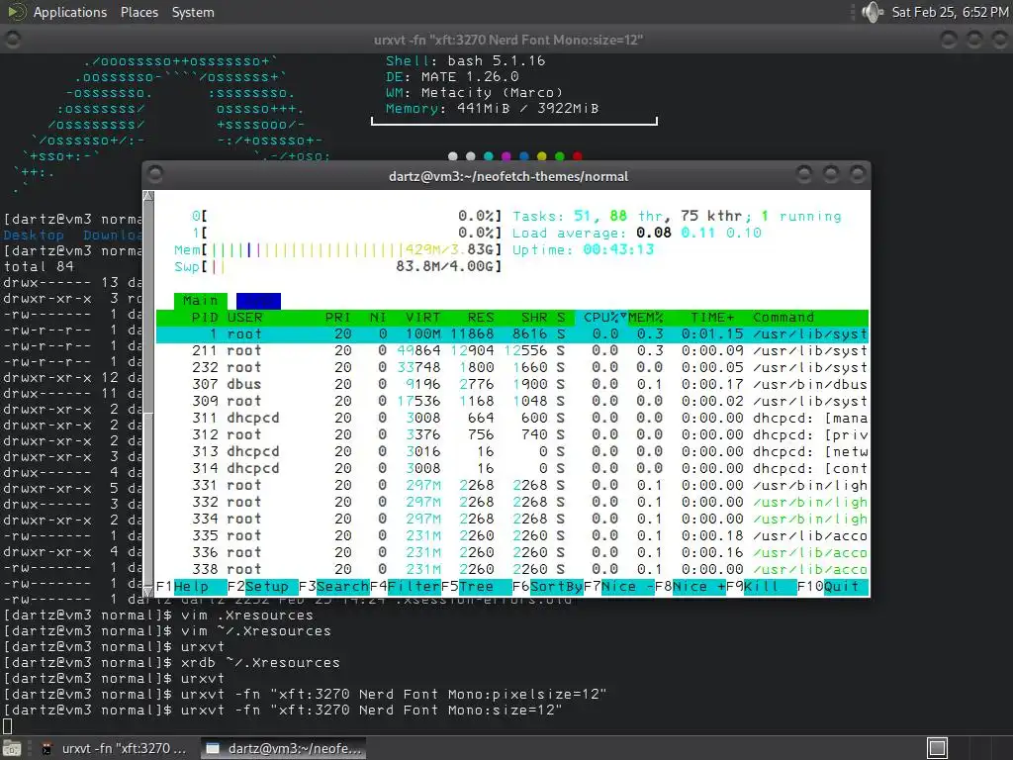This screenshot has height=760, width=1013.
Task: Click the show desktop icon in bottom taskbar
Action: pyautogui.click(x=12, y=748)
